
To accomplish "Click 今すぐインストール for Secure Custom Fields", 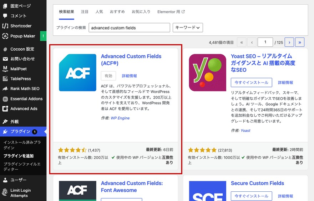I will click(251, 196).
